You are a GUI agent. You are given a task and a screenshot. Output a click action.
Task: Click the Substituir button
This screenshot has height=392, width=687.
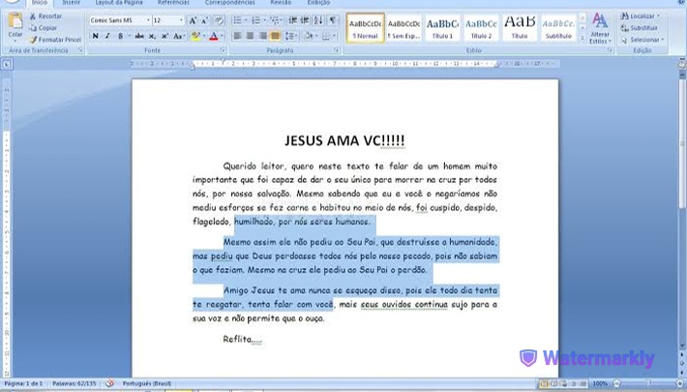pos(641,28)
